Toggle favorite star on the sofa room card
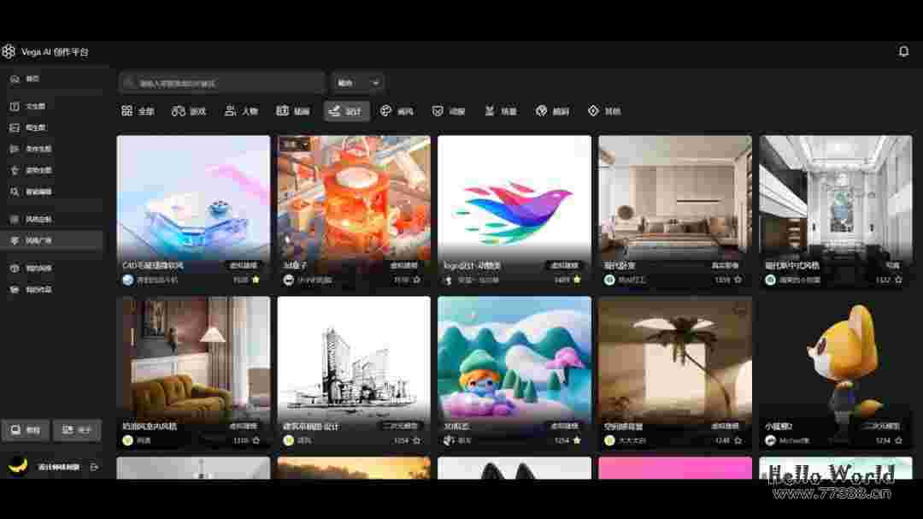923x519 pixels. (x=256, y=440)
